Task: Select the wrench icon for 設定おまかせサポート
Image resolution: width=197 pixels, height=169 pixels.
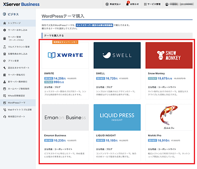Action: pos(5,68)
